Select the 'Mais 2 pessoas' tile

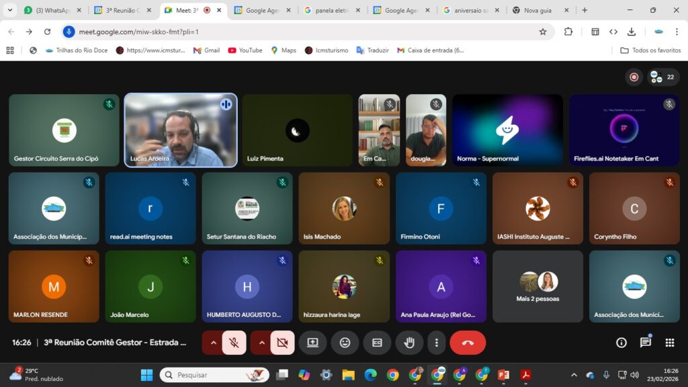point(537,286)
